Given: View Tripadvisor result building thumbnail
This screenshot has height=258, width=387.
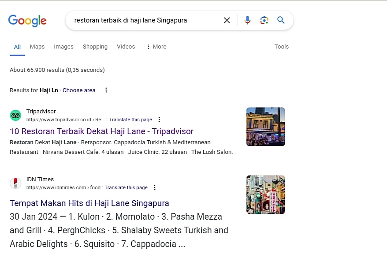Looking at the screenshot, I should (x=266, y=127).
